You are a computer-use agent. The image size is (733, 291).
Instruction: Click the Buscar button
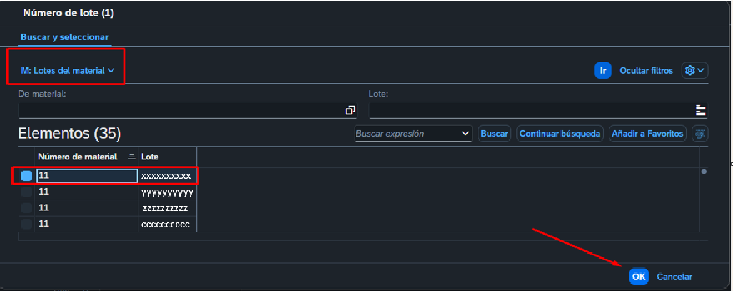(494, 133)
